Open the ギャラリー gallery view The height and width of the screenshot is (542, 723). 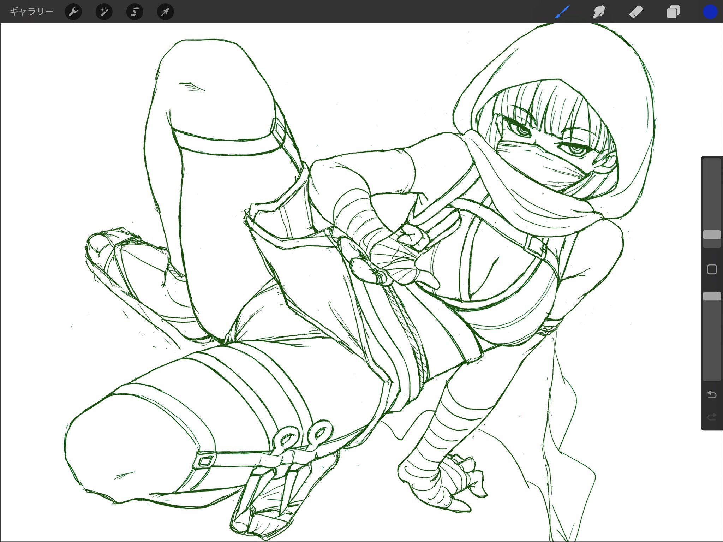tap(31, 12)
